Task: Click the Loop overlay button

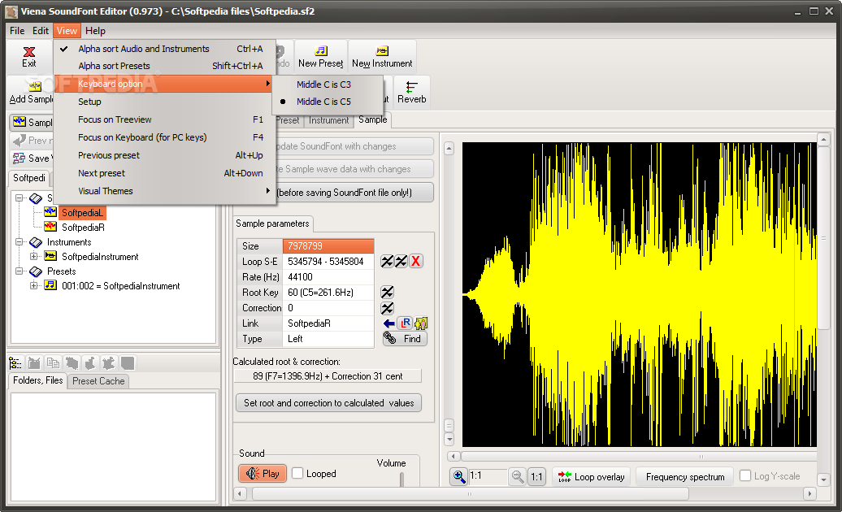Action: click(591, 476)
